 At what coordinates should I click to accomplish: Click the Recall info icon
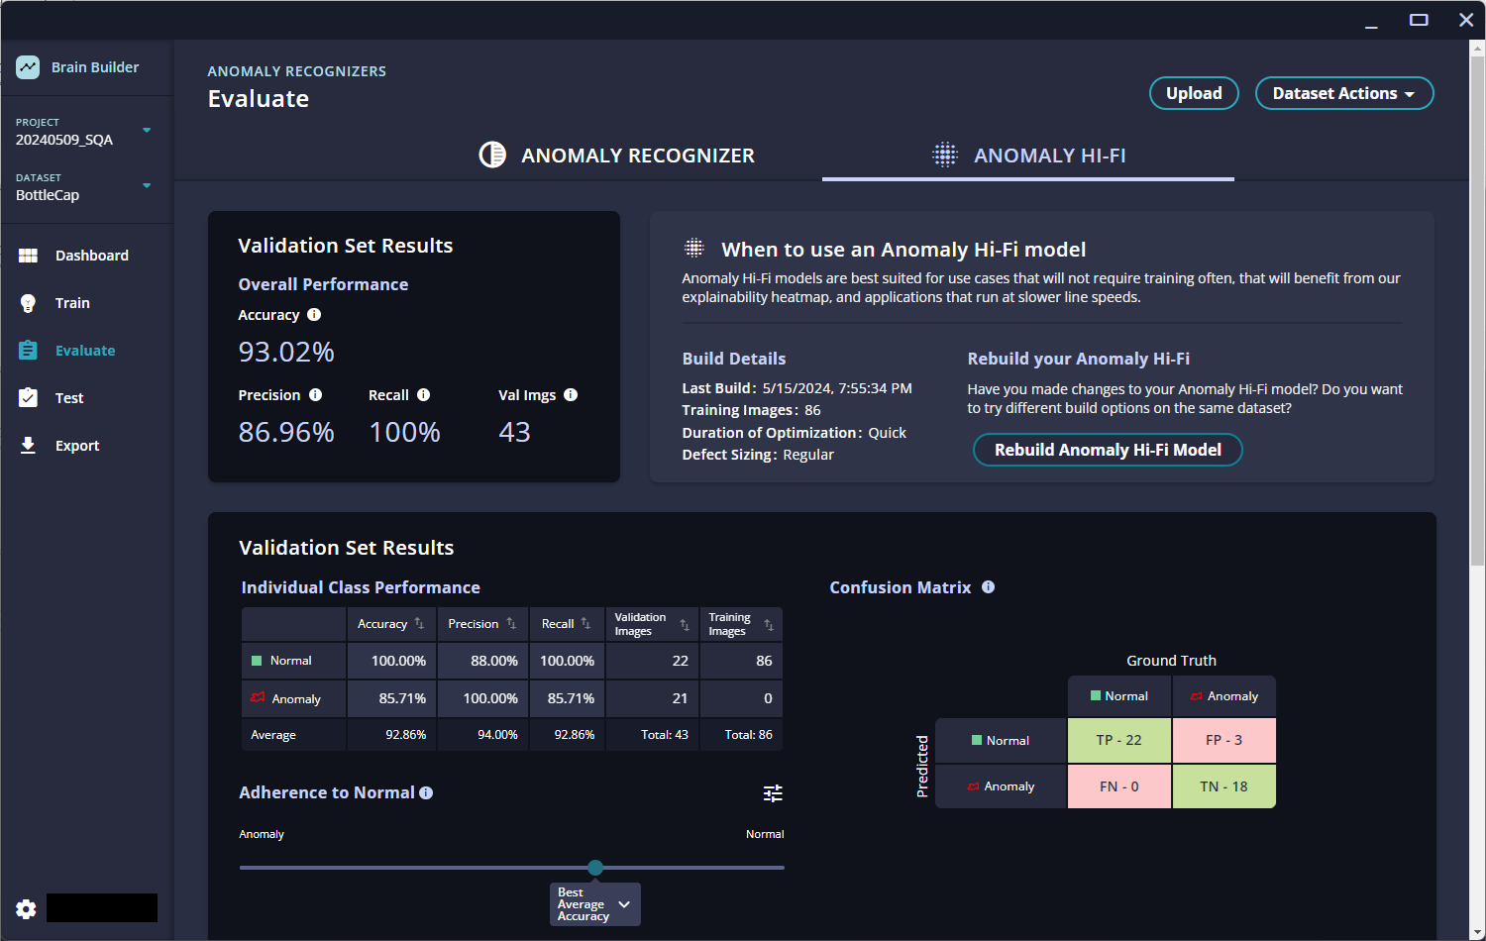423,395
